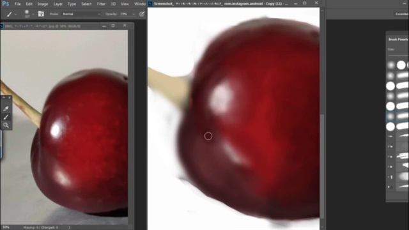Click the Brush tool preset icon in options bar
The width and height of the screenshot is (409, 230).
[x=10, y=14]
